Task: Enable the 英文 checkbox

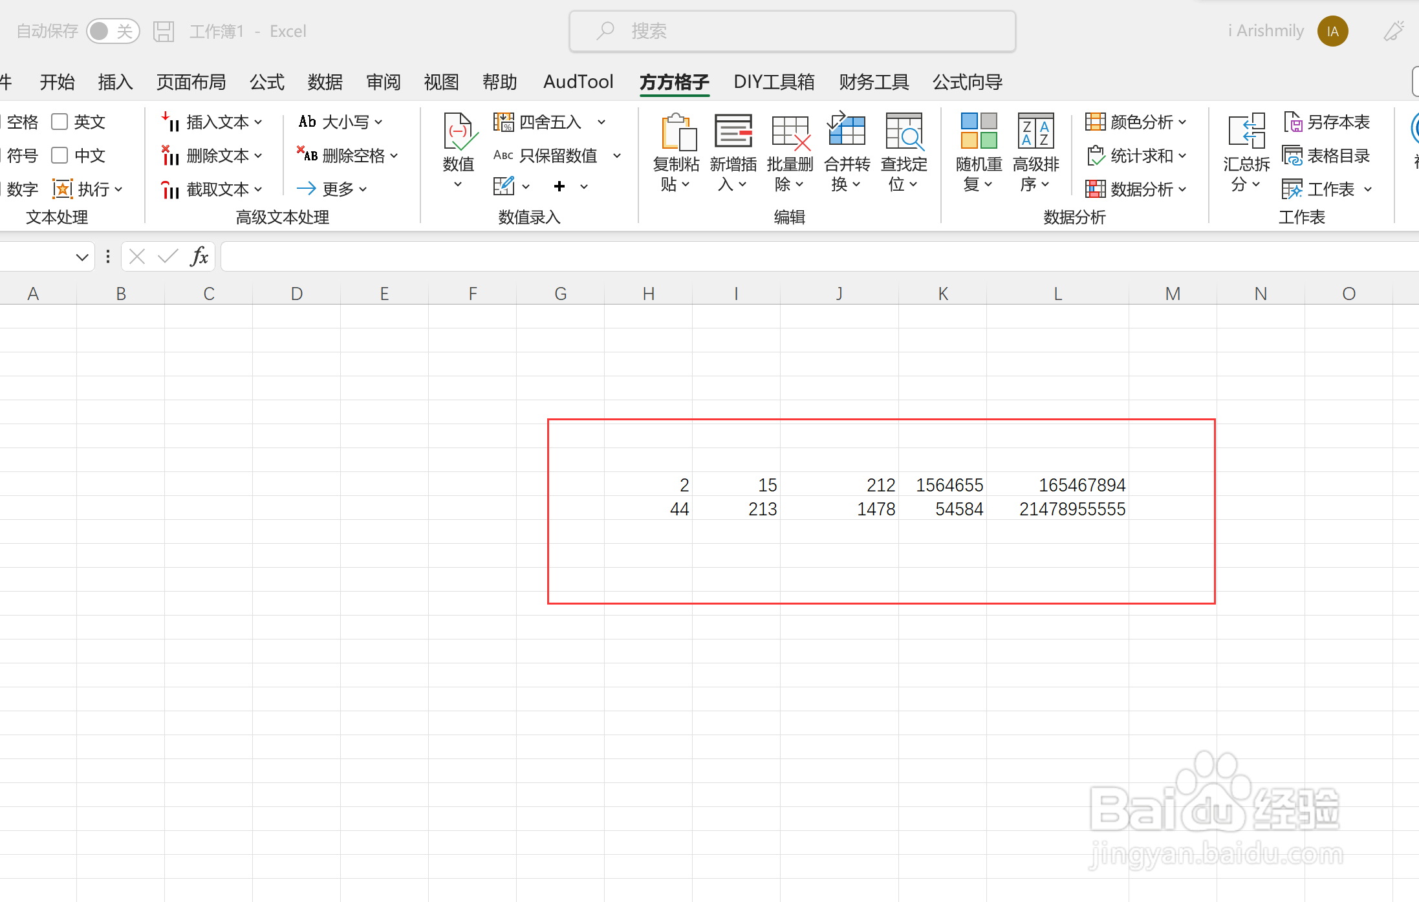Action: tap(59, 122)
